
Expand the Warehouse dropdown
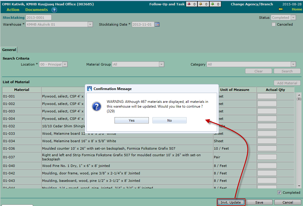(90, 24)
